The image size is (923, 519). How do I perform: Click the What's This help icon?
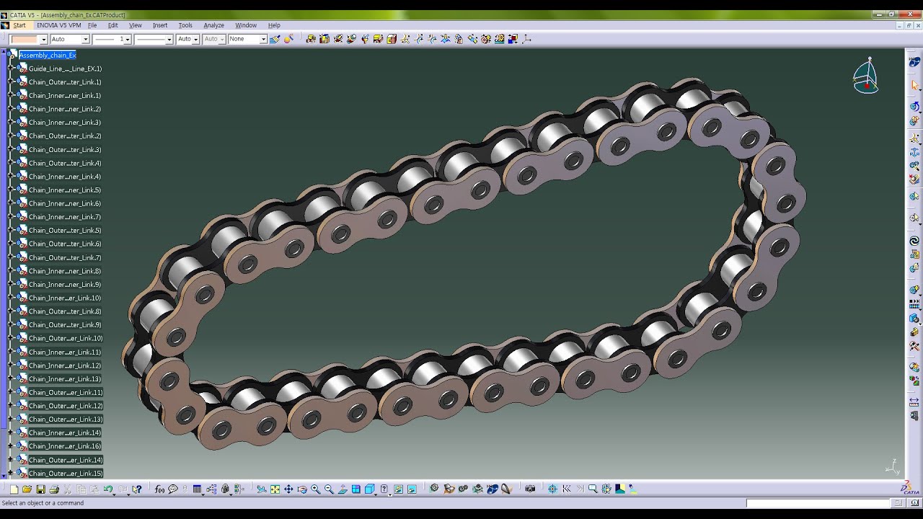coord(137,489)
